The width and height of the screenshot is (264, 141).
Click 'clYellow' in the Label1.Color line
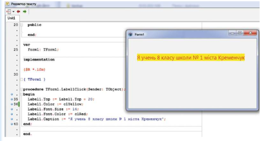click(72, 104)
